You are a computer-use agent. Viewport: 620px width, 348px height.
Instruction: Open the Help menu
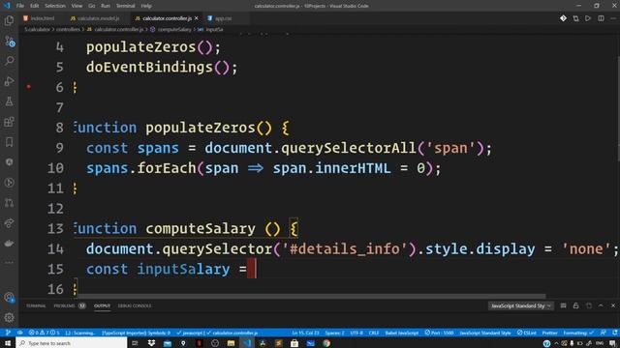[x=146, y=6]
